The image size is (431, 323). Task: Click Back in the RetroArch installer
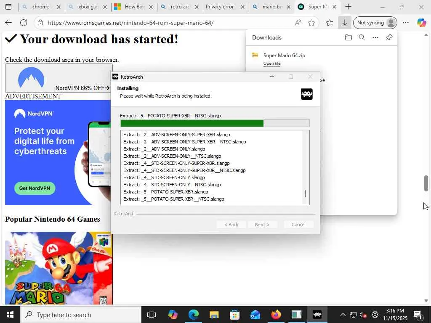point(231,225)
